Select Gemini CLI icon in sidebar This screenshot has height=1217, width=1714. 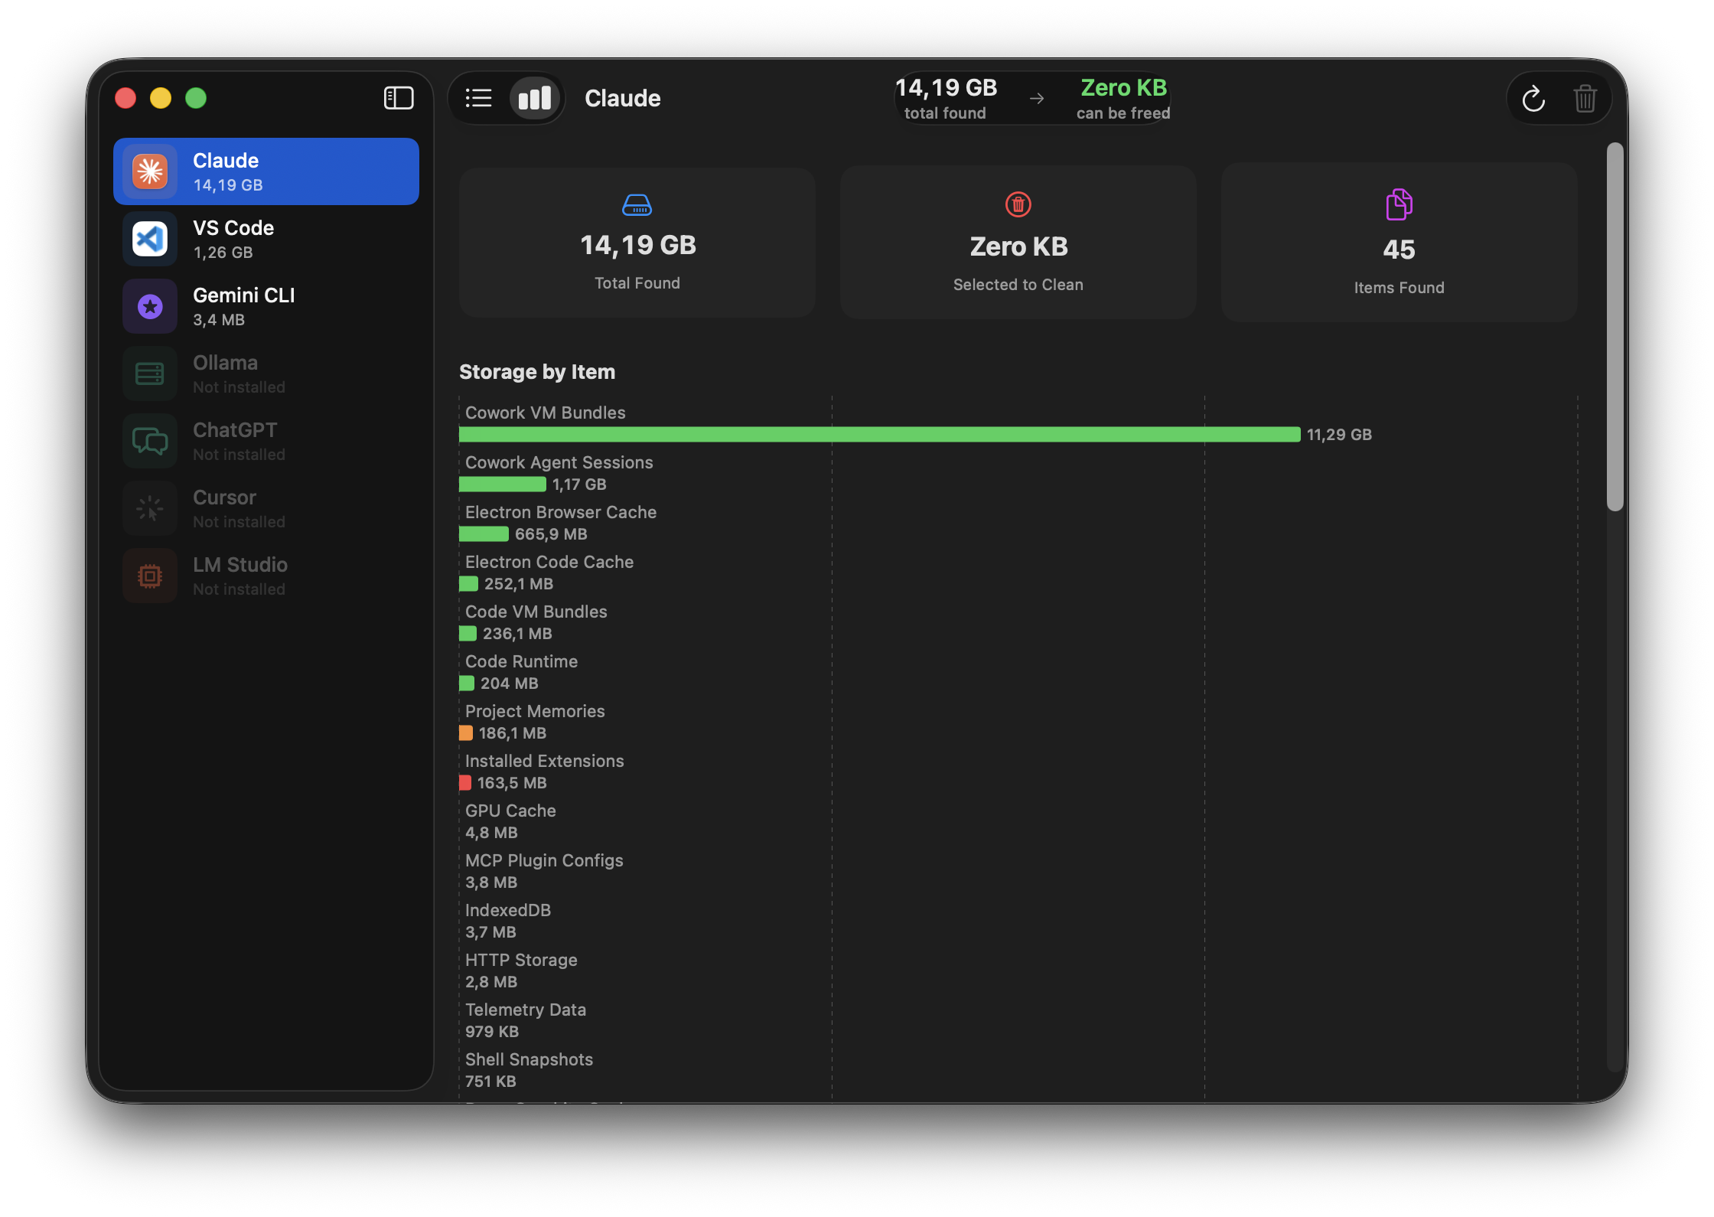coord(150,306)
